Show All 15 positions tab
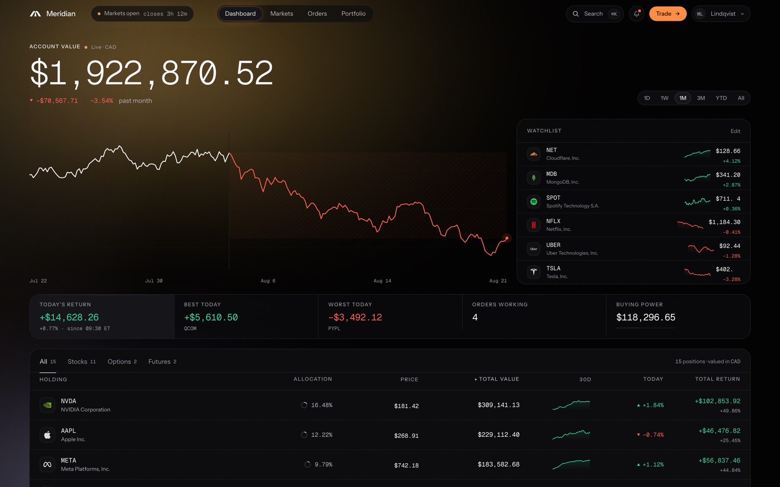 coord(48,362)
